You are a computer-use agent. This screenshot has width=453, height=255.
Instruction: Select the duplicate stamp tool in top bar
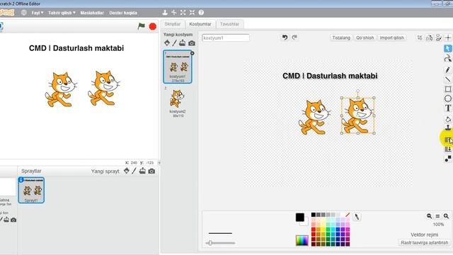point(165,13)
